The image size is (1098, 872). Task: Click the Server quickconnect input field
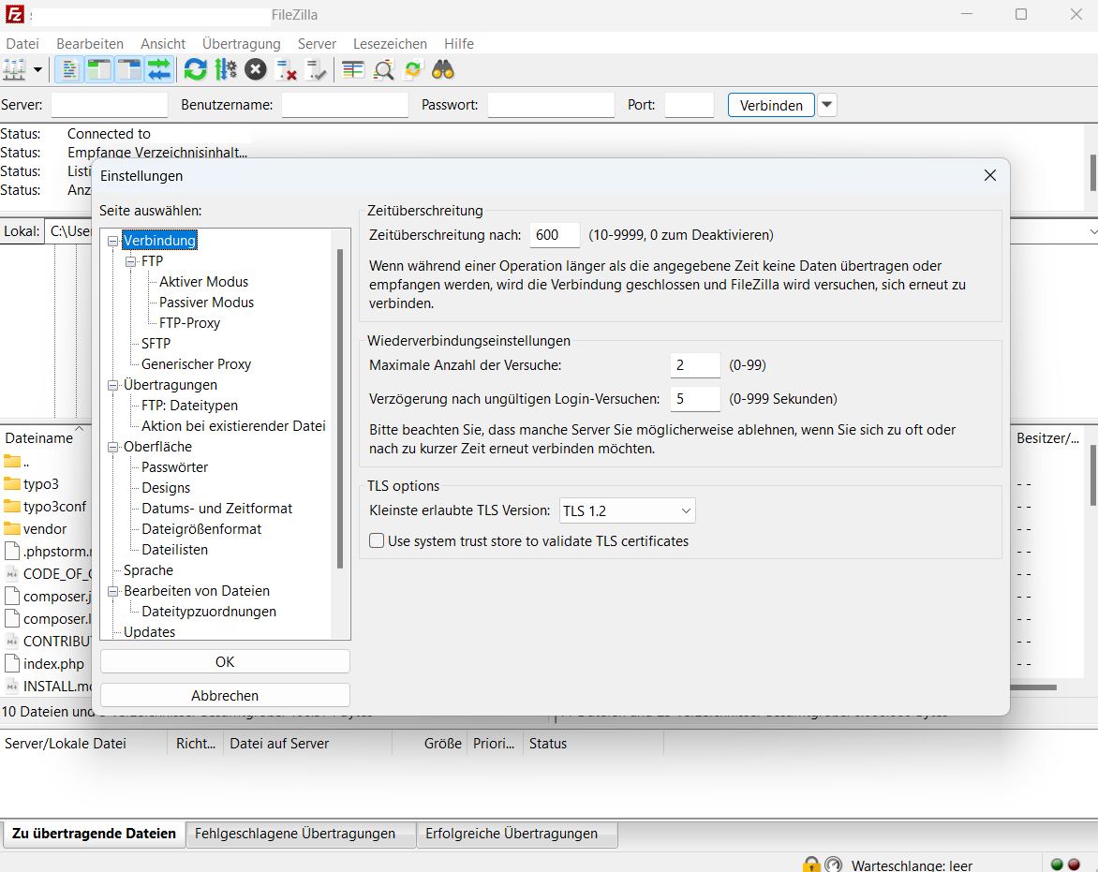[x=110, y=105]
